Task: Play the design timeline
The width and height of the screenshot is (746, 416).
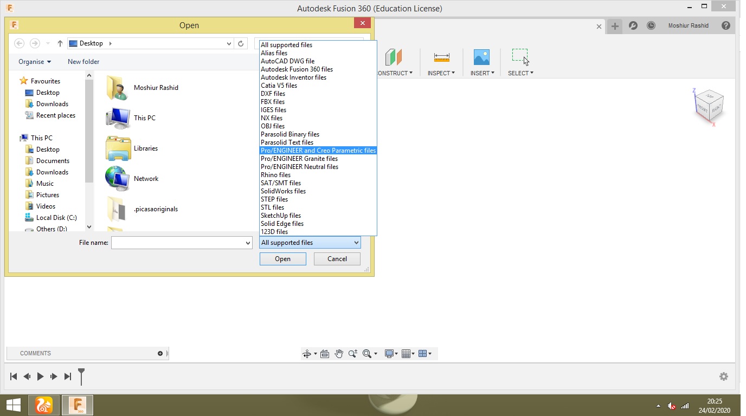Action: (40, 376)
